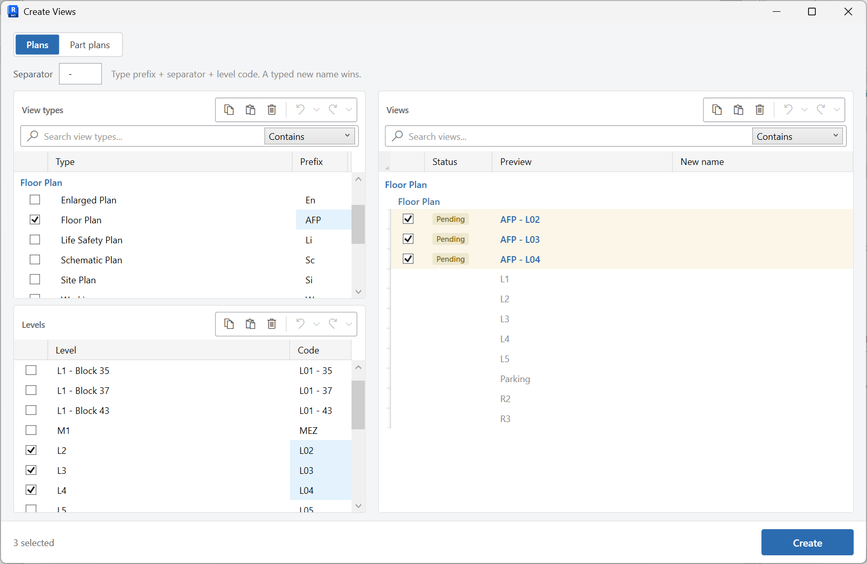The width and height of the screenshot is (867, 564).
Task: Deselect the AFP - L03 pending view
Action: [x=408, y=239]
